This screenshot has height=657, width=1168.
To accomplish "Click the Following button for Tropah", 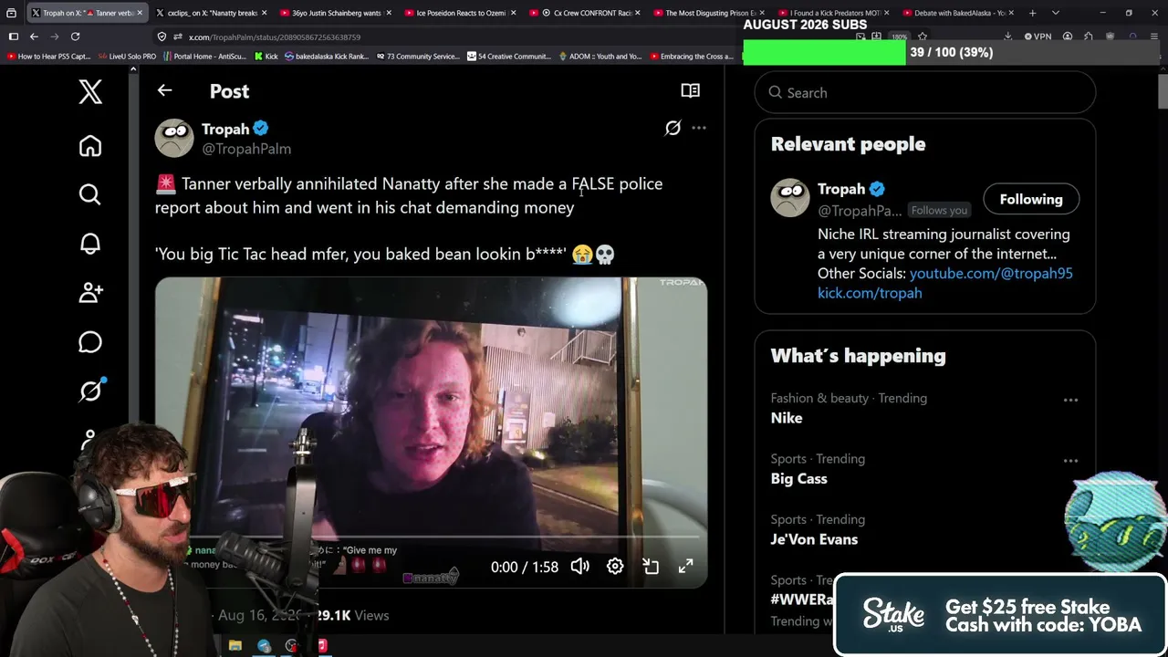I will (1031, 199).
